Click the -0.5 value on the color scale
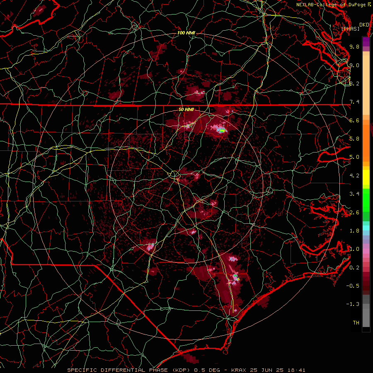 click(x=353, y=286)
